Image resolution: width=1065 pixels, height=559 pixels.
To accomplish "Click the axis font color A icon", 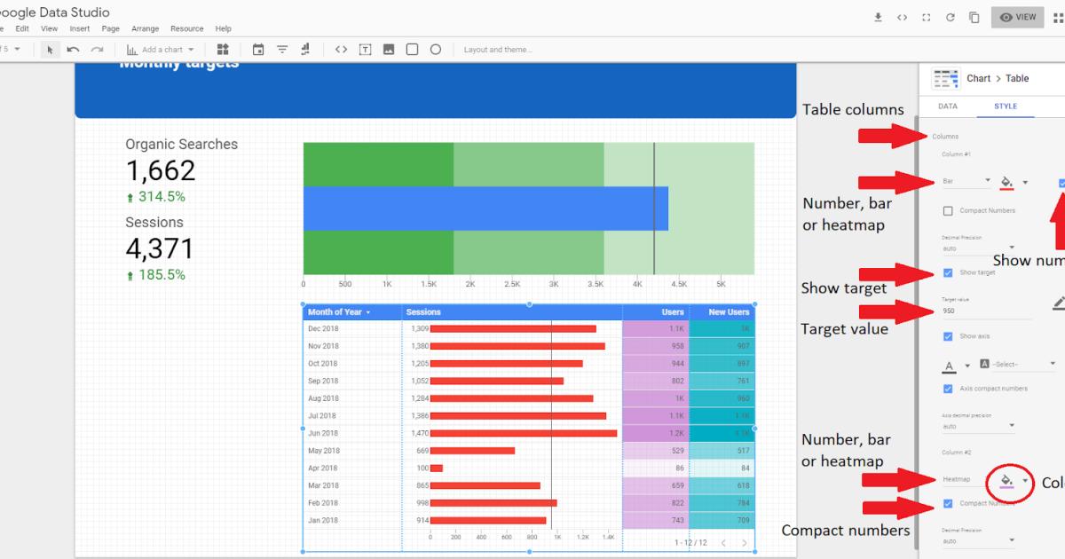I will (950, 365).
